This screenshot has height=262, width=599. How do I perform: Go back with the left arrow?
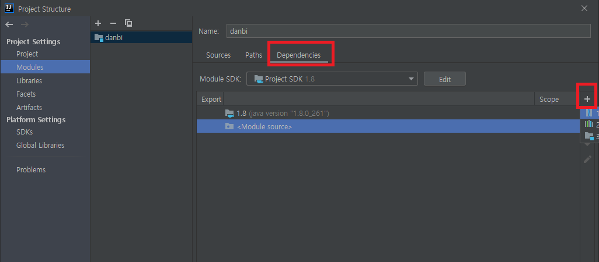[9, 24]
